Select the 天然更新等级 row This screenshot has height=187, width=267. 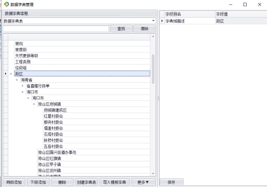(x=82, y=56)
